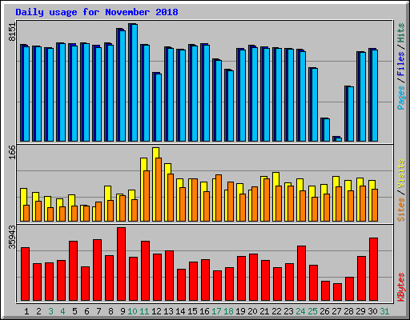Click the tallest red KBytes bar for day 9

[122, 264]
